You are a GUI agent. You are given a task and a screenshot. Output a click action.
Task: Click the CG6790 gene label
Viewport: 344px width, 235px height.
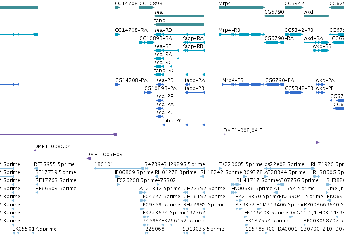click(274, 12)
